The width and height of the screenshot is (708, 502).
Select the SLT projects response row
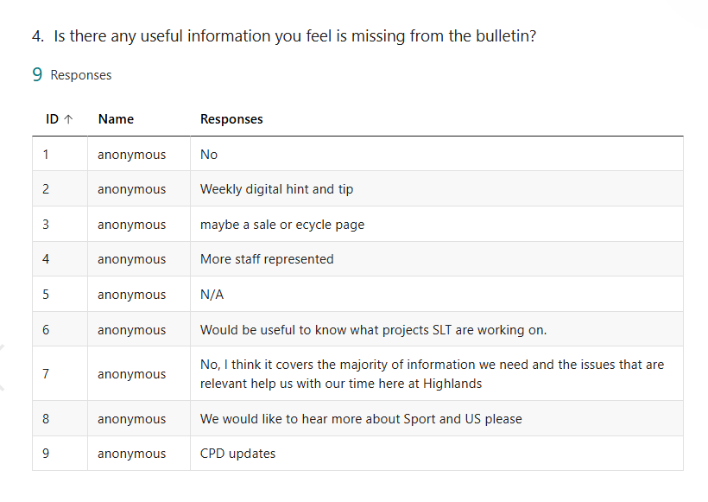[x=373, y=330]
